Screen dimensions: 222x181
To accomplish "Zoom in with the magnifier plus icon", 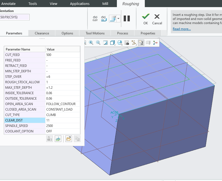I will (91, 43).
